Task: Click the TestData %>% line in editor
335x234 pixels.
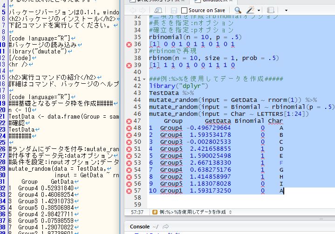Action: (171, 93)
